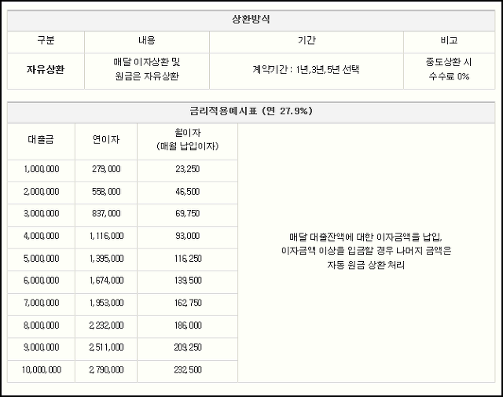Click monthly interest 46,500 cell
Screen dimensions: 503x397
[x=187, y=193]
